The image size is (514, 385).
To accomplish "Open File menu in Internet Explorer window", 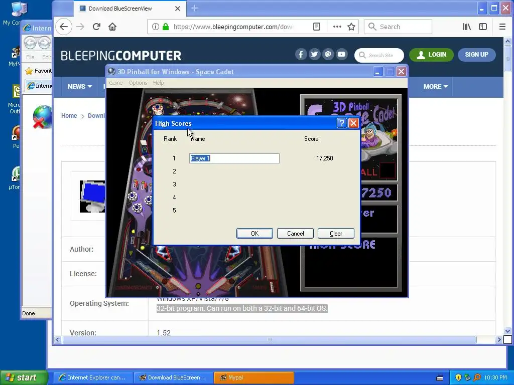I will click(x=30, y=57).
